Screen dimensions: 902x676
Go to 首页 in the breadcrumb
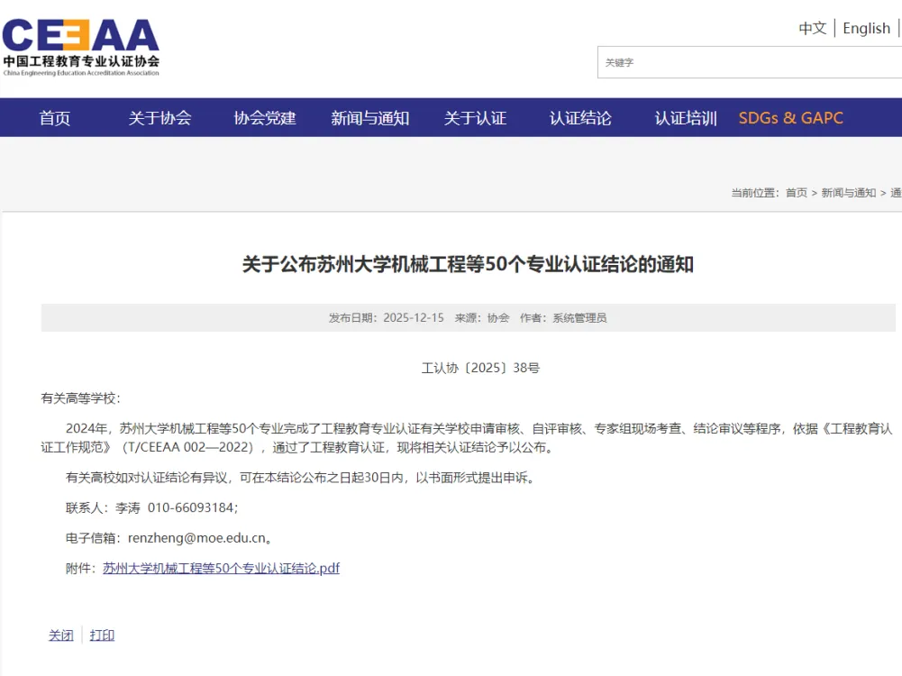point(797,193)
